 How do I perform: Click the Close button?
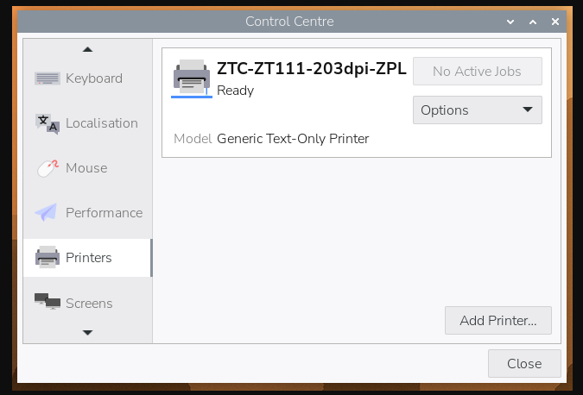(523, 364)
